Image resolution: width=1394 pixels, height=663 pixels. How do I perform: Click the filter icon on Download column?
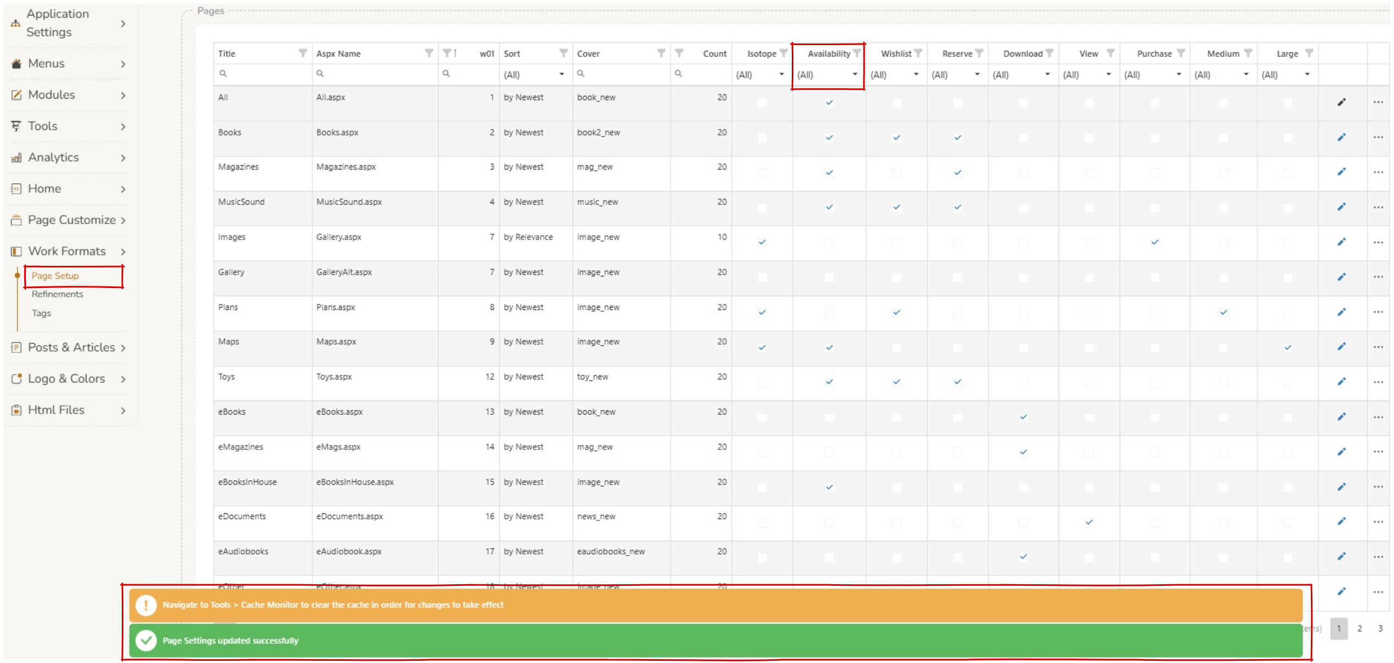click(x=1050, y=53)
